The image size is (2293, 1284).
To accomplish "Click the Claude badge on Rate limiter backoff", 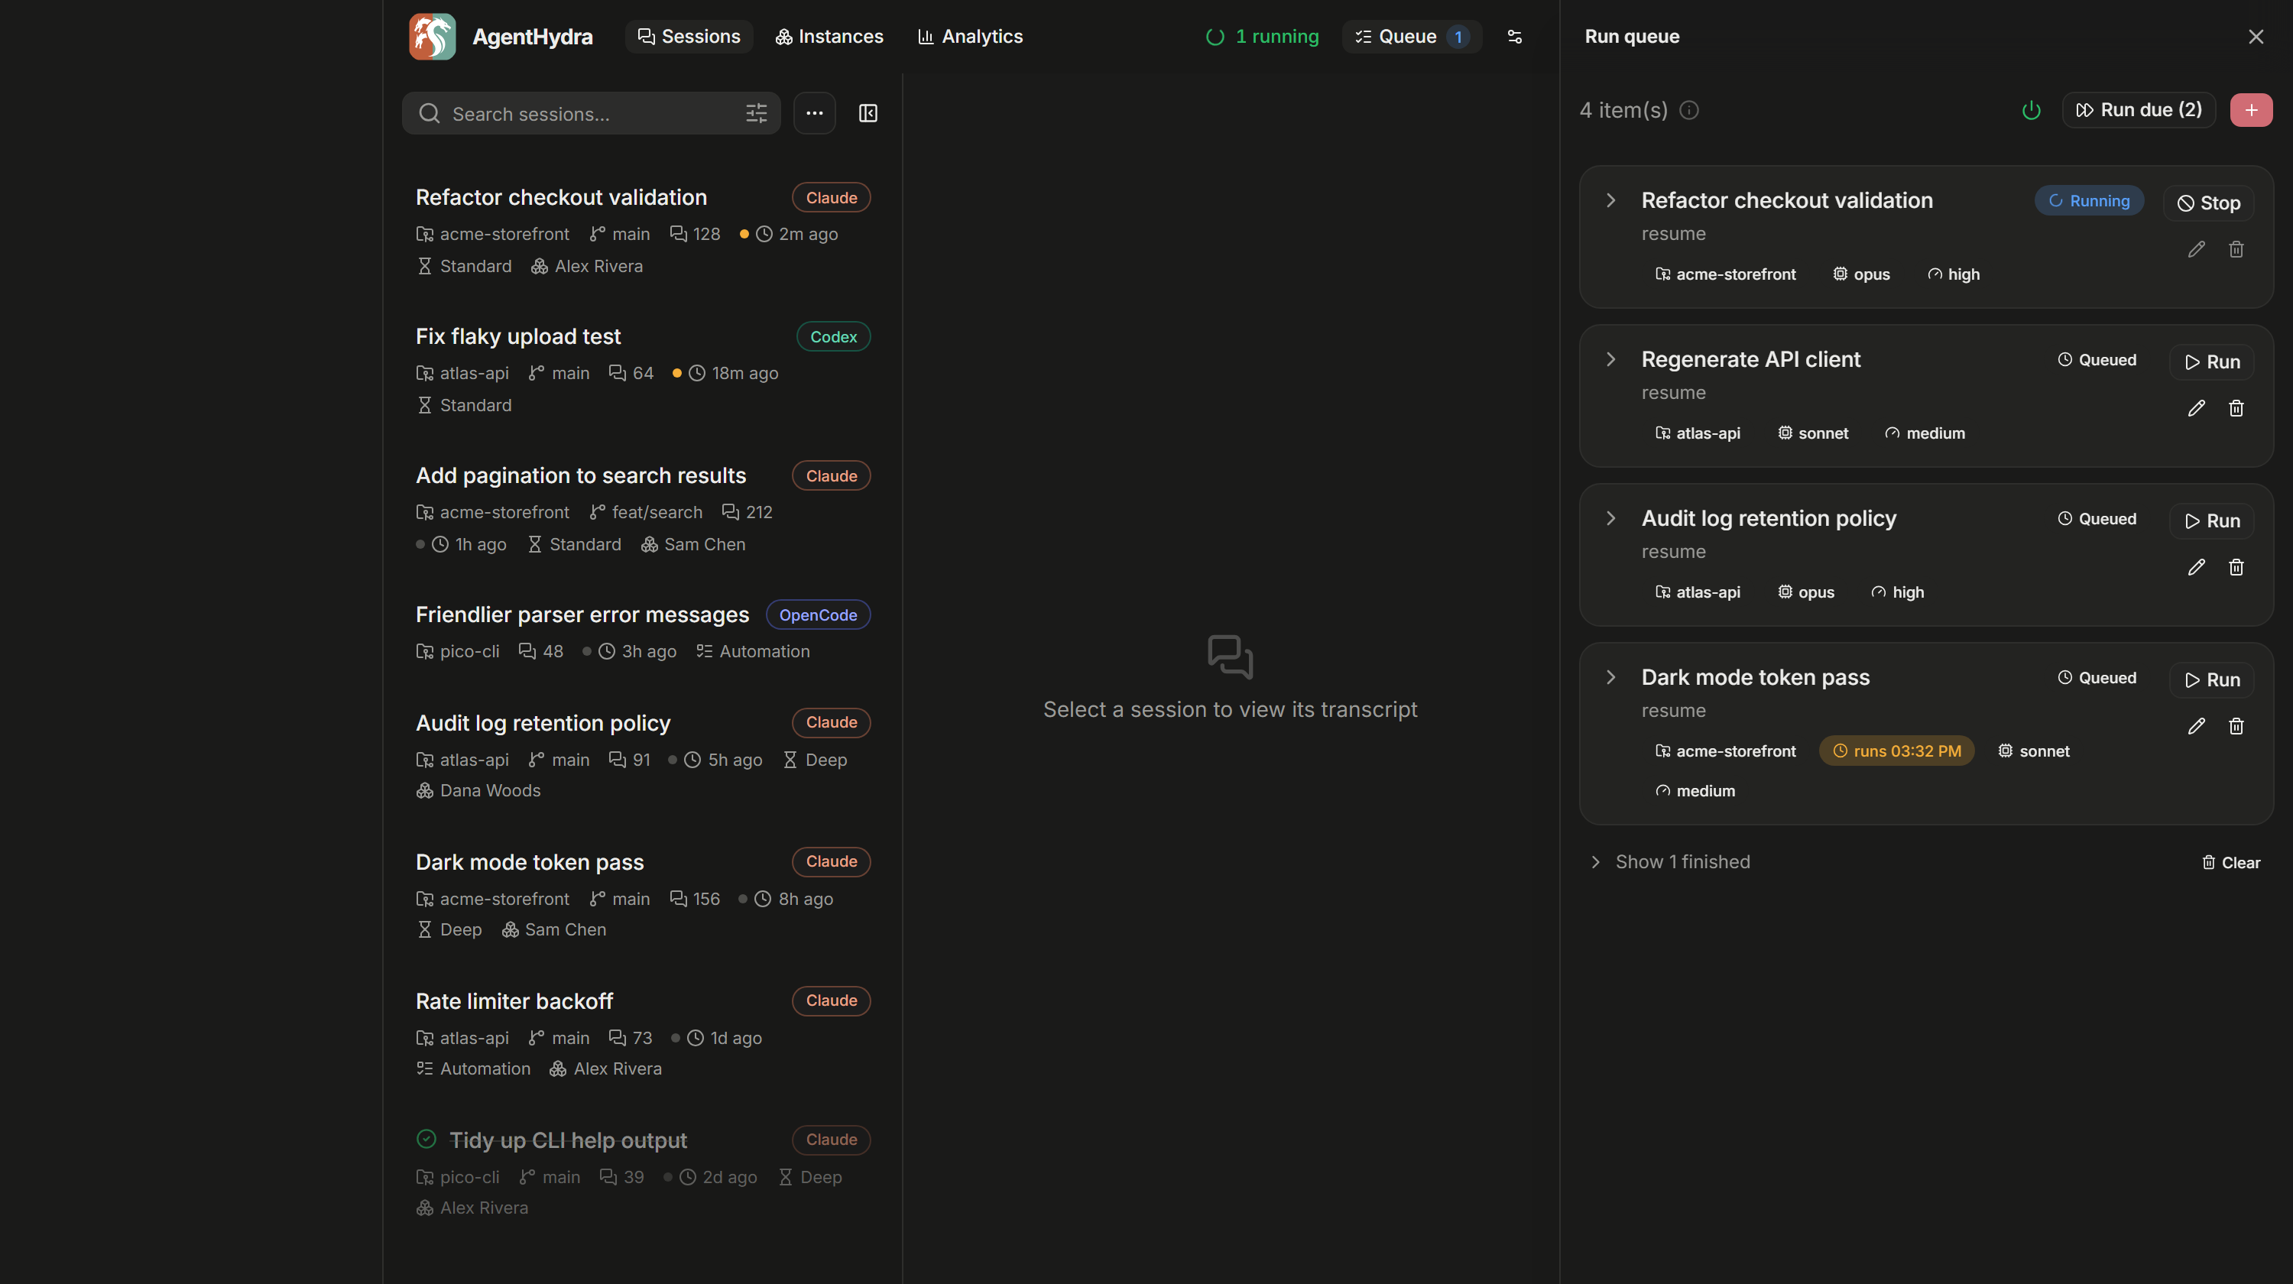I will 831,1000.
